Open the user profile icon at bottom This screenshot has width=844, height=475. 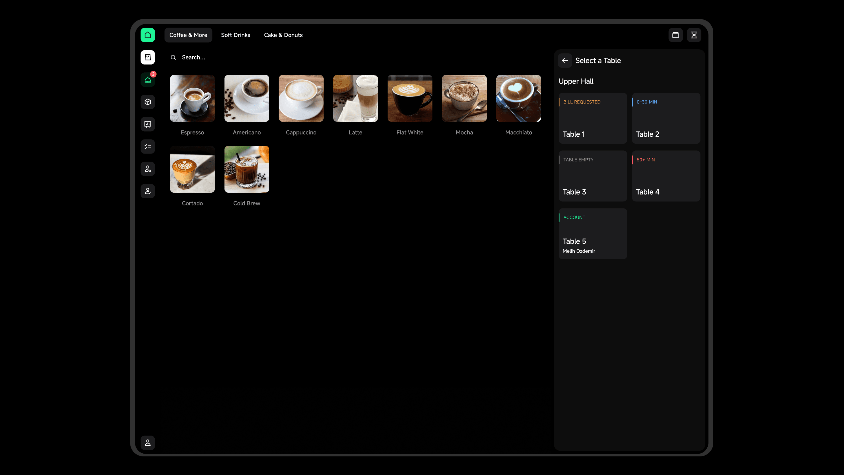click(148, 443)
